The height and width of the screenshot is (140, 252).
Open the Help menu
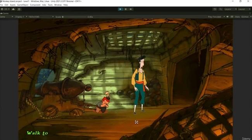point(66,5)
